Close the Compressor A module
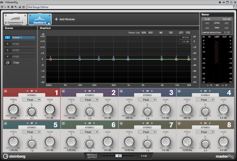Screen dimensions: 237x161 (25, 16)
